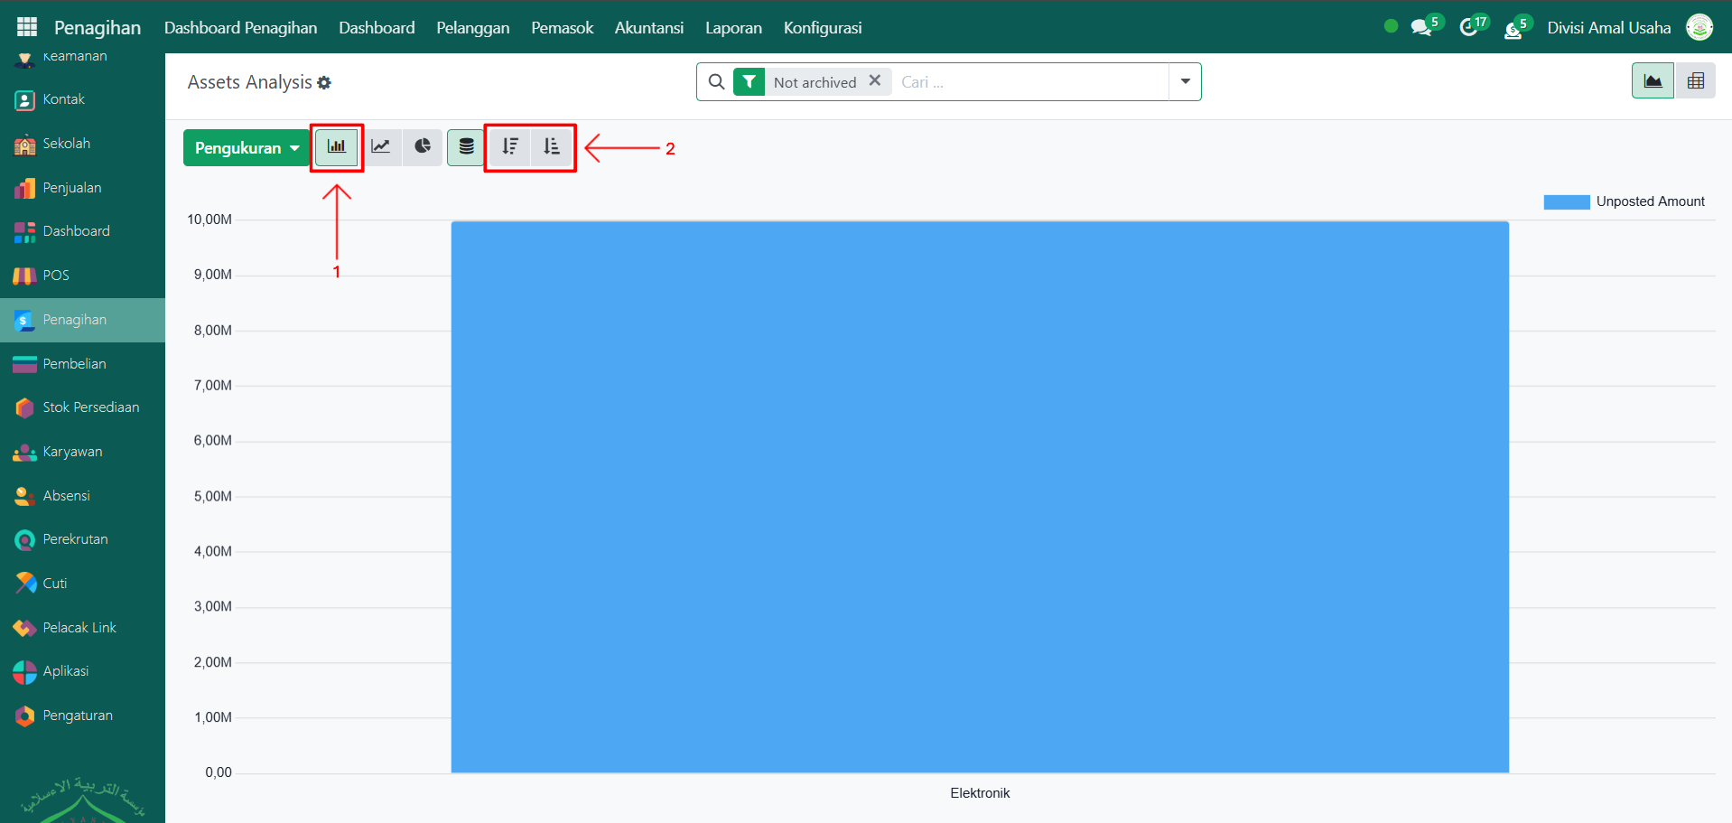Open the Divisi Amal Usaha user menu
Image resolution: width=1732 pixels, height=823 pixels.
1608,27
